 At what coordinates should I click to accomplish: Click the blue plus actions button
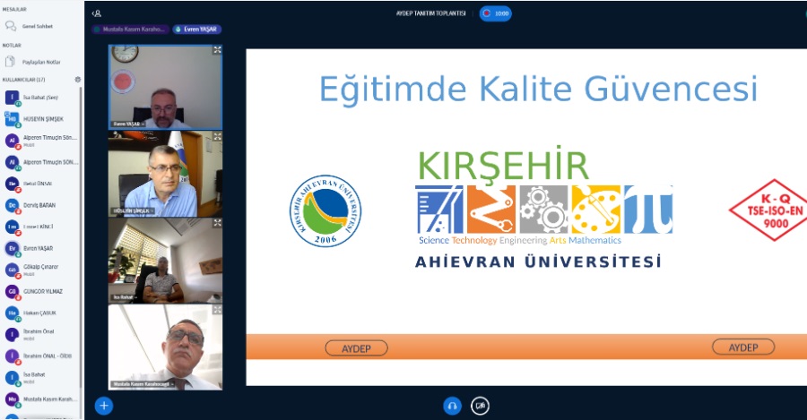tap(104, 406)
